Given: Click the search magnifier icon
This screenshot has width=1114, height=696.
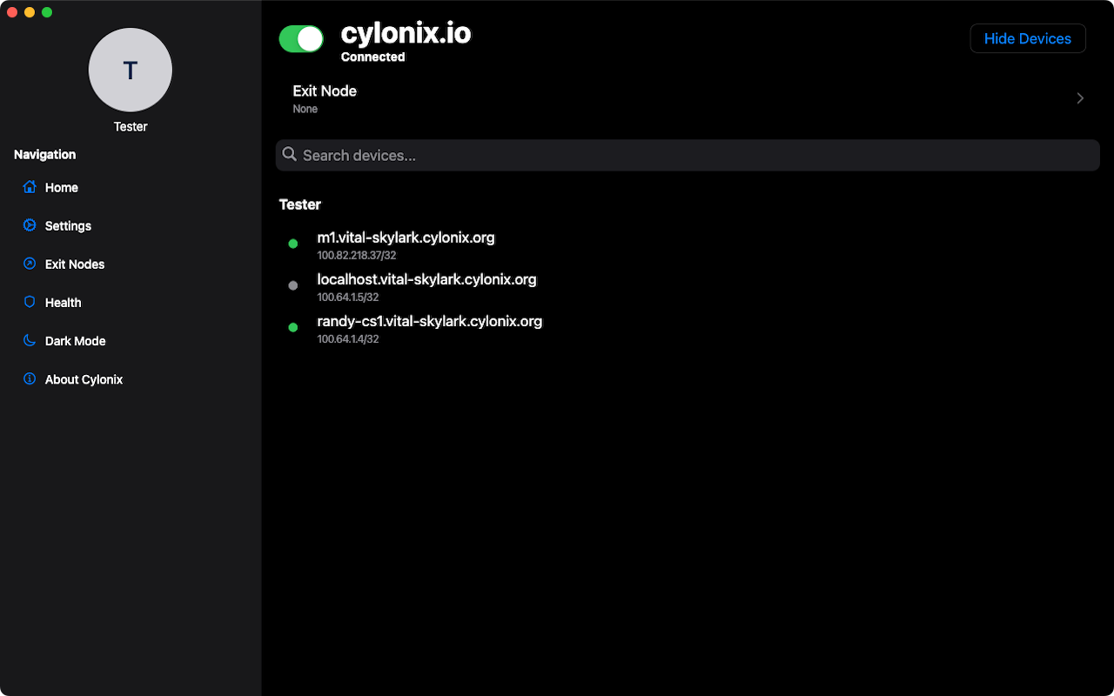Looking at the screenshot, I should click(x=290, y=155).
